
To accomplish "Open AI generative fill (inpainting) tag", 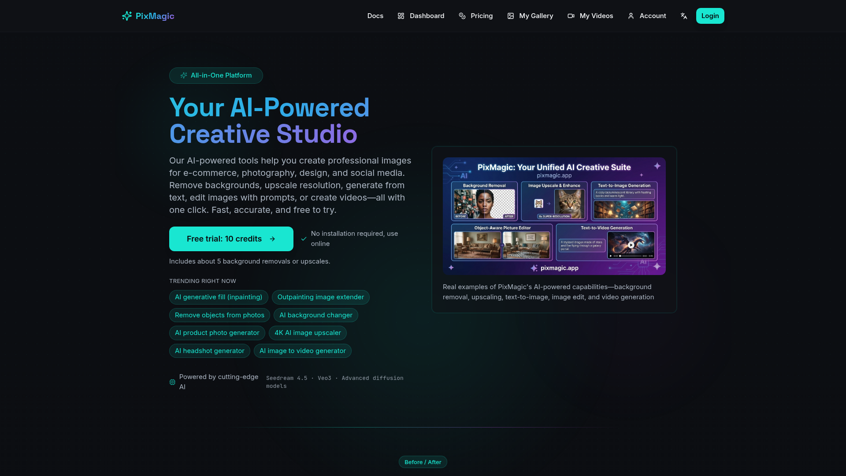I will coord(218,297).
